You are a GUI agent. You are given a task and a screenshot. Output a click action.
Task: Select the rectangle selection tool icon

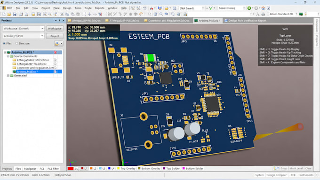point(84,14)
